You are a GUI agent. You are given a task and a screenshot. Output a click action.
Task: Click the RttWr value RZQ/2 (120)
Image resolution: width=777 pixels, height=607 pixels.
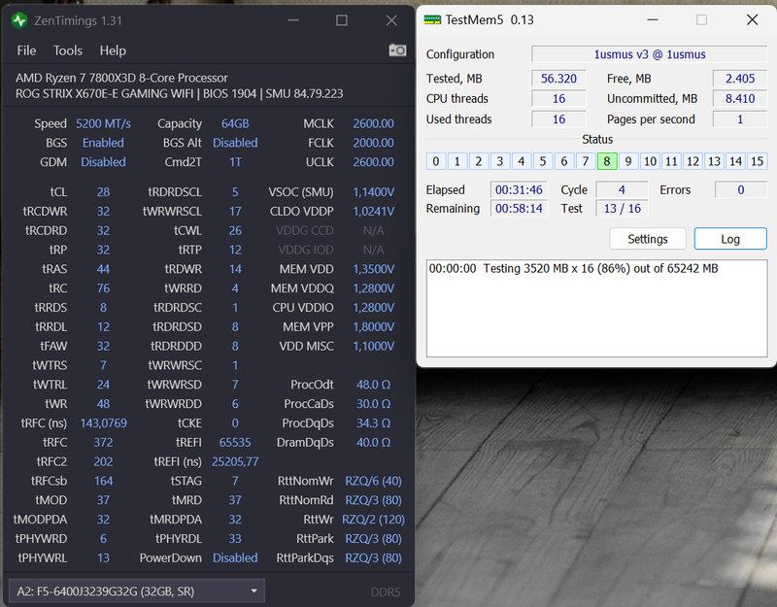pyautogui.click(x=373, y=520)
